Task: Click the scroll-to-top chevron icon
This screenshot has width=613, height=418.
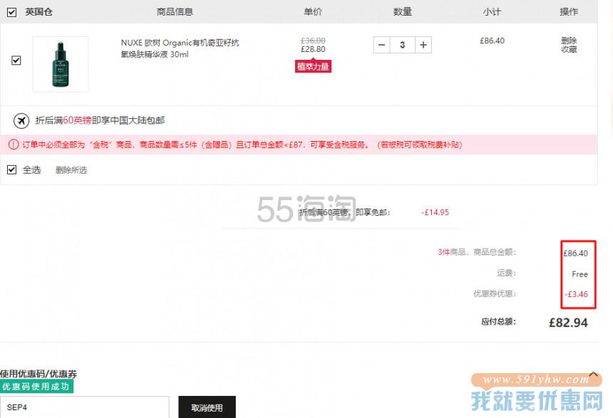Action: click(x=594, y=375)
